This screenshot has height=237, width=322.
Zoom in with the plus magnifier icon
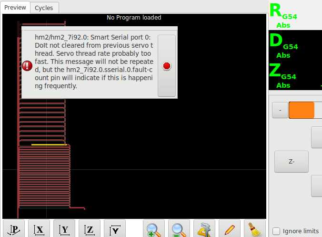(x=154, y=229)
